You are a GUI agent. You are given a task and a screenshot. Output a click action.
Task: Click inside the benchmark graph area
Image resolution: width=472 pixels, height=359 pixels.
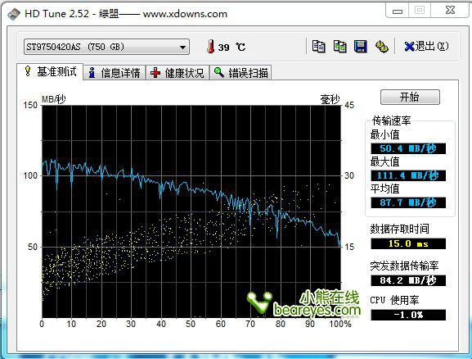coord(191,211)
